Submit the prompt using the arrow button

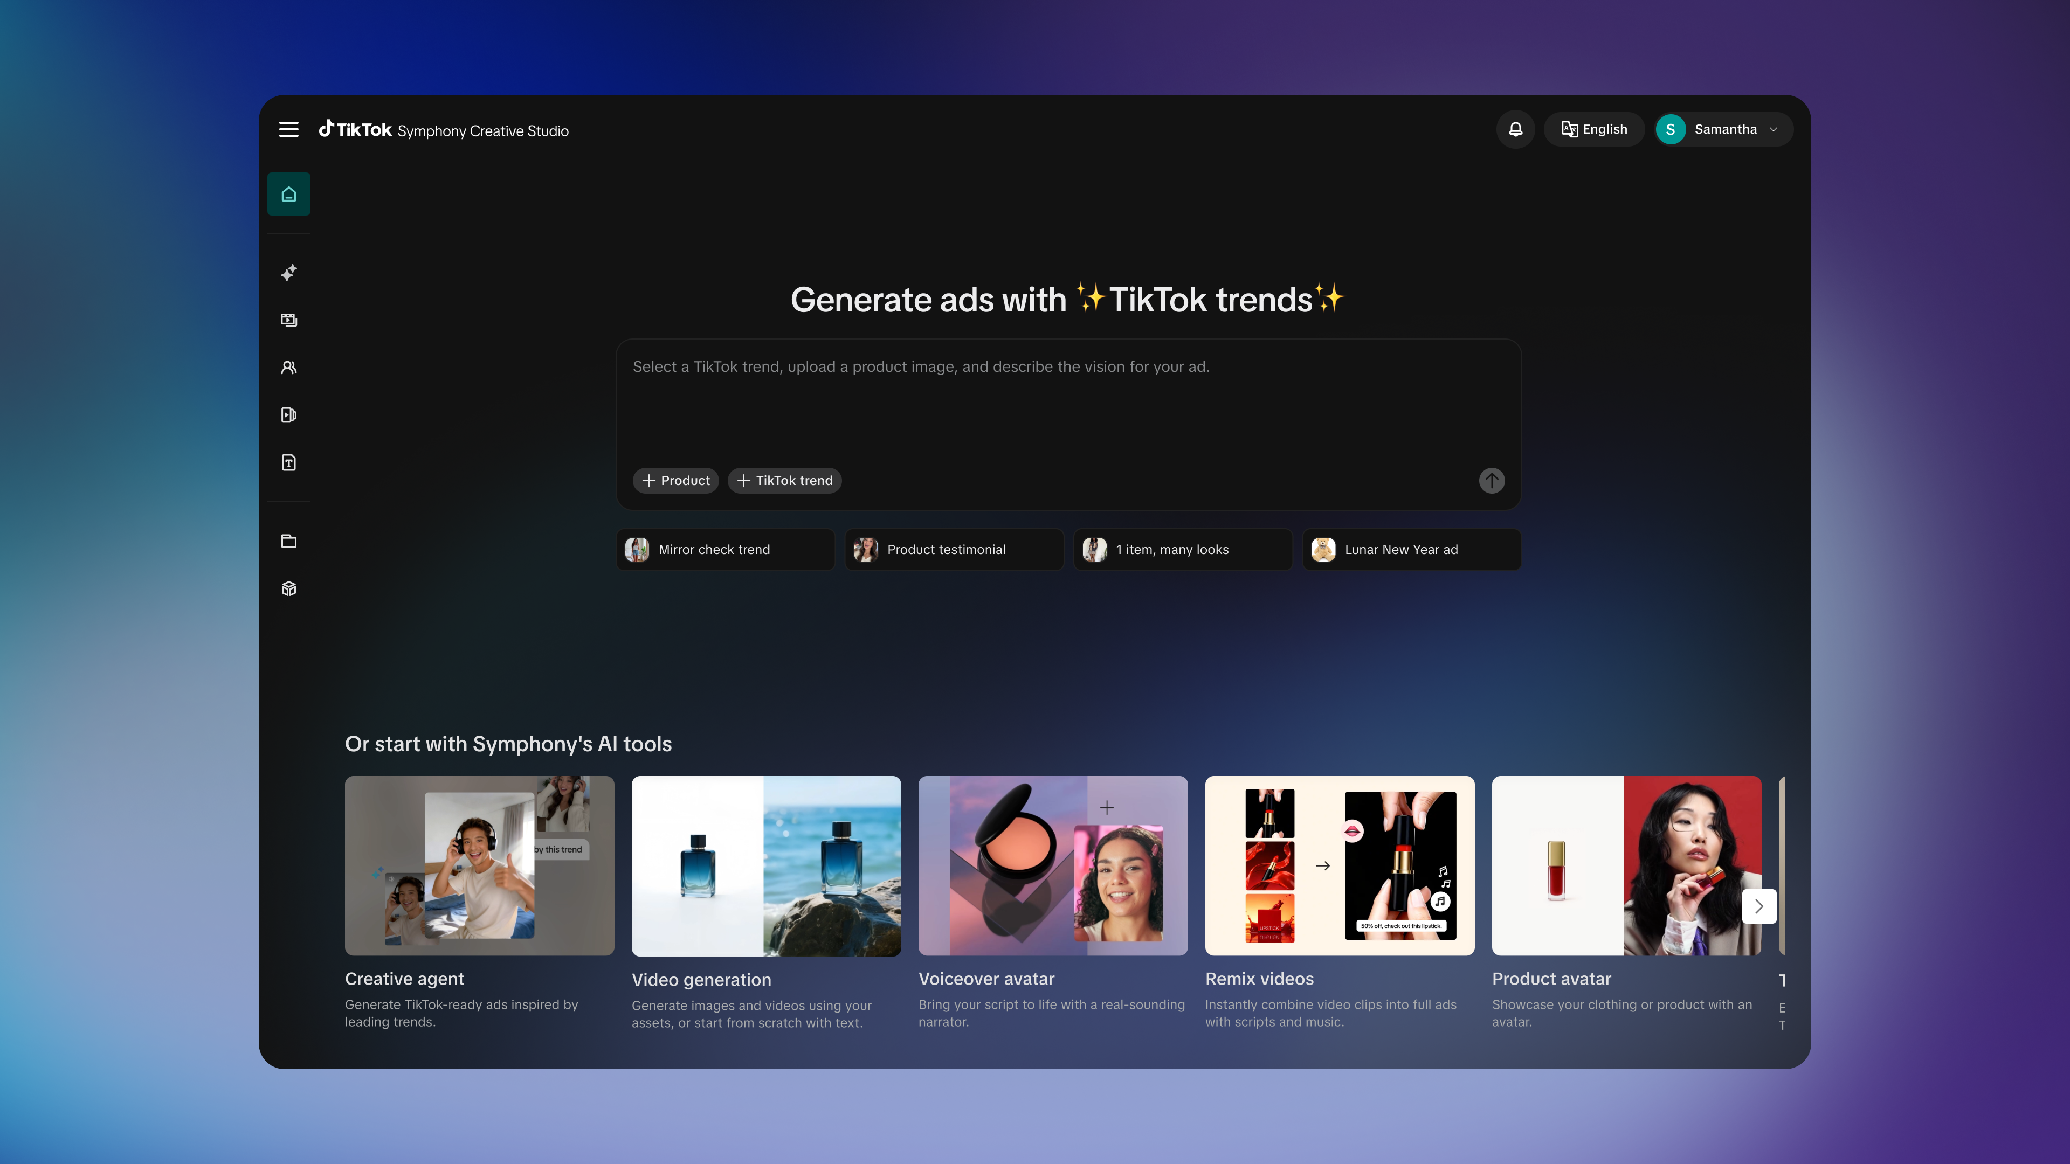coord(1491,480)
